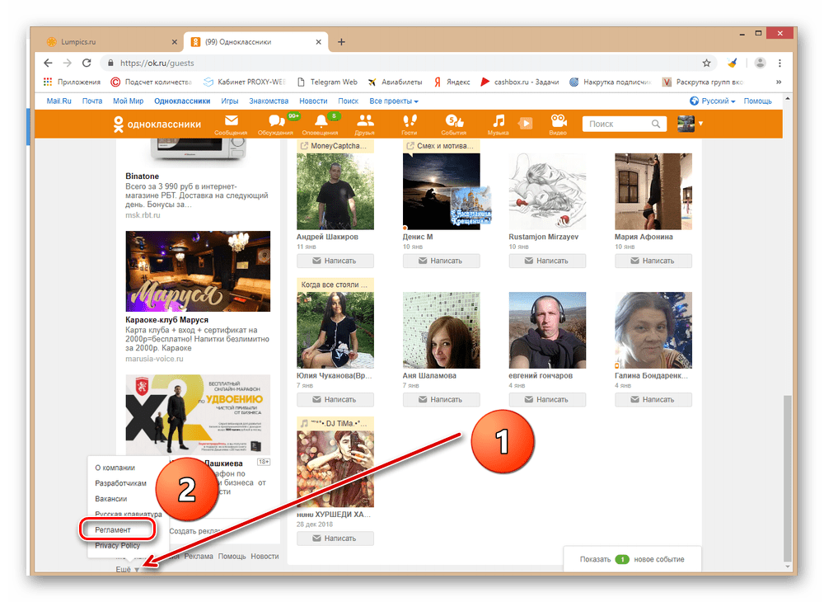The width and height of the screenshot is (824, 602).
Task: Expand the Ещё footer dropdown
Action: [x=128, y=571]
